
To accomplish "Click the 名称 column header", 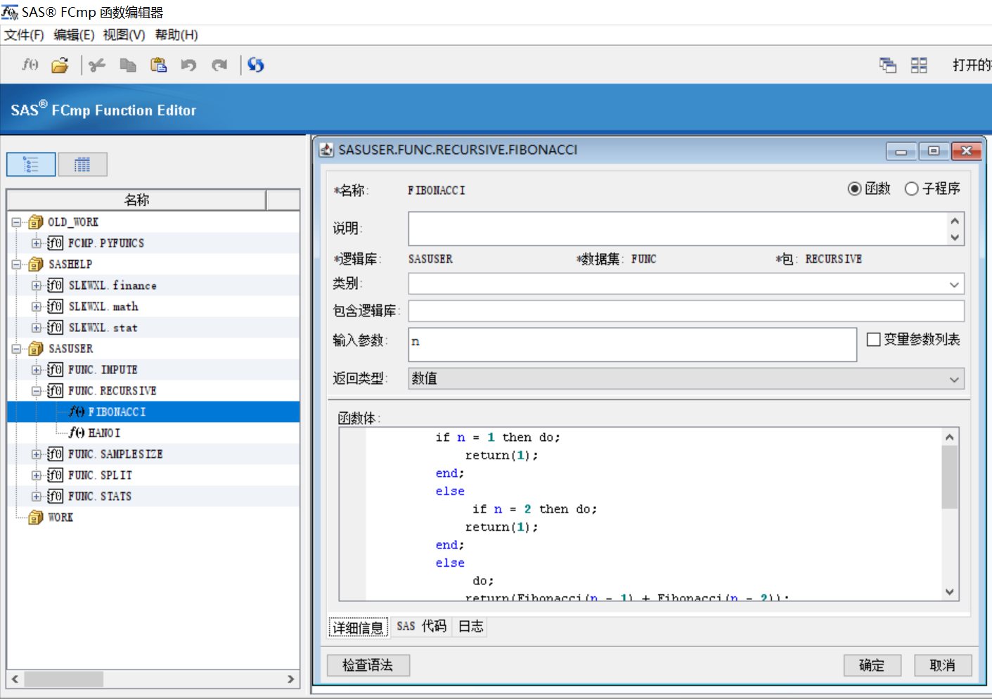I will (x=136, y=200).
